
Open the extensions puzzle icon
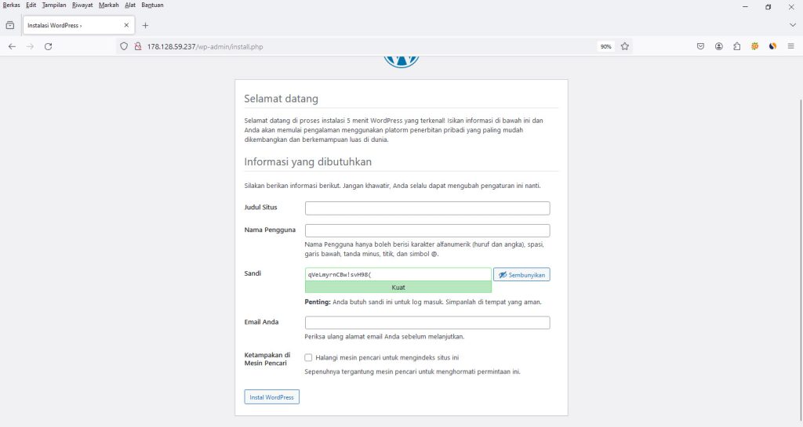pyautogui.click(x=737, y=46)
